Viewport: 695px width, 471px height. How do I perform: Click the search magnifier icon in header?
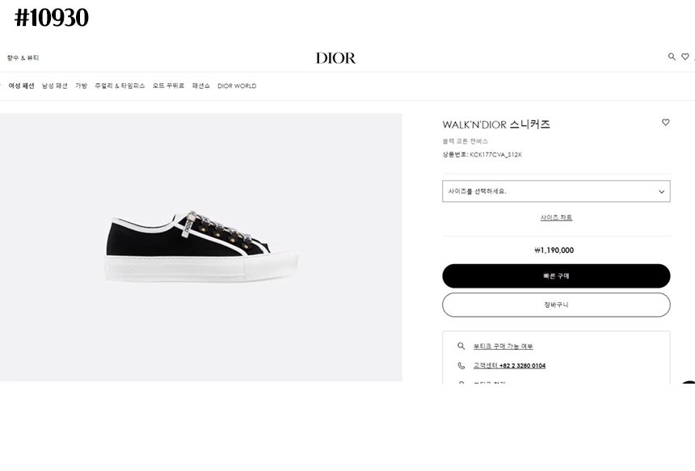tap(672, 57)
